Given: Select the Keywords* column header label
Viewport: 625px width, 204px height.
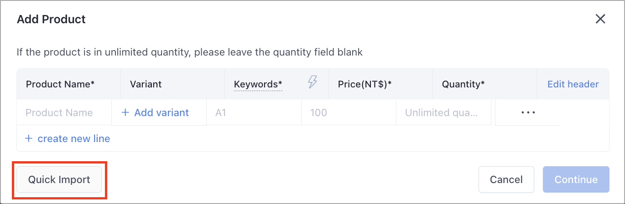Looking at the screenshot, I should pyautogui.click(x=258, y=84).
